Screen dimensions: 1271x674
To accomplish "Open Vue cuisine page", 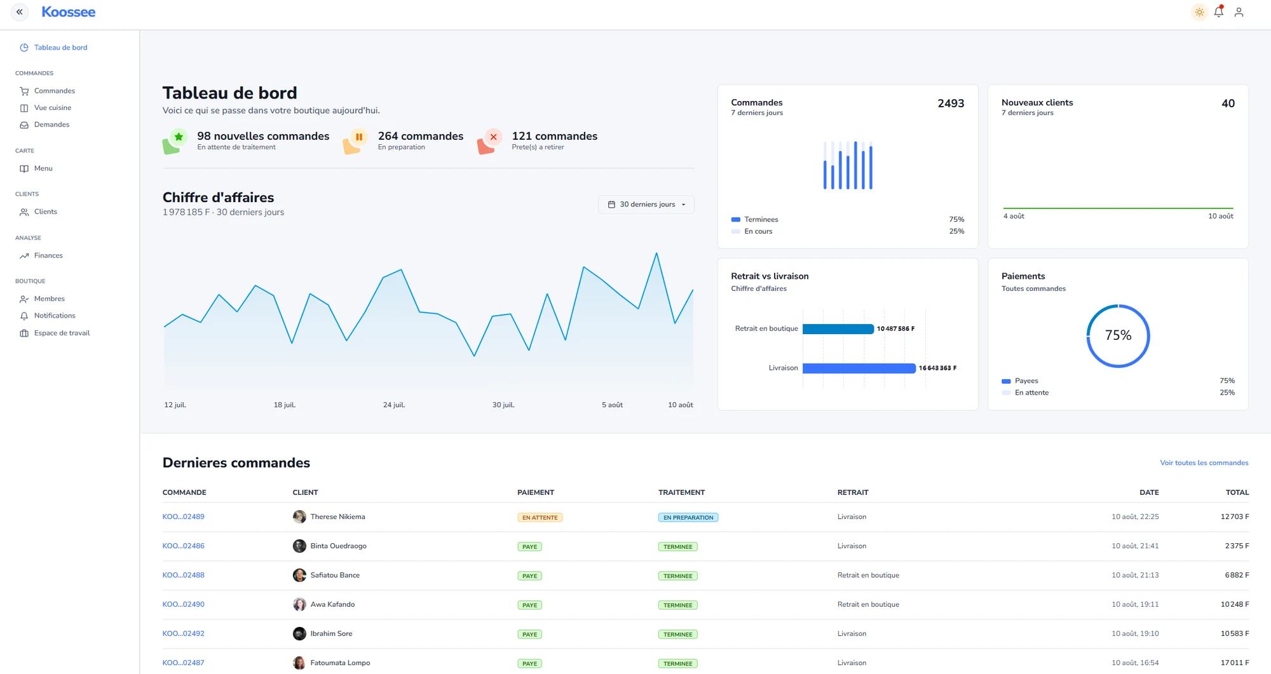I will (x=53, y=108).
